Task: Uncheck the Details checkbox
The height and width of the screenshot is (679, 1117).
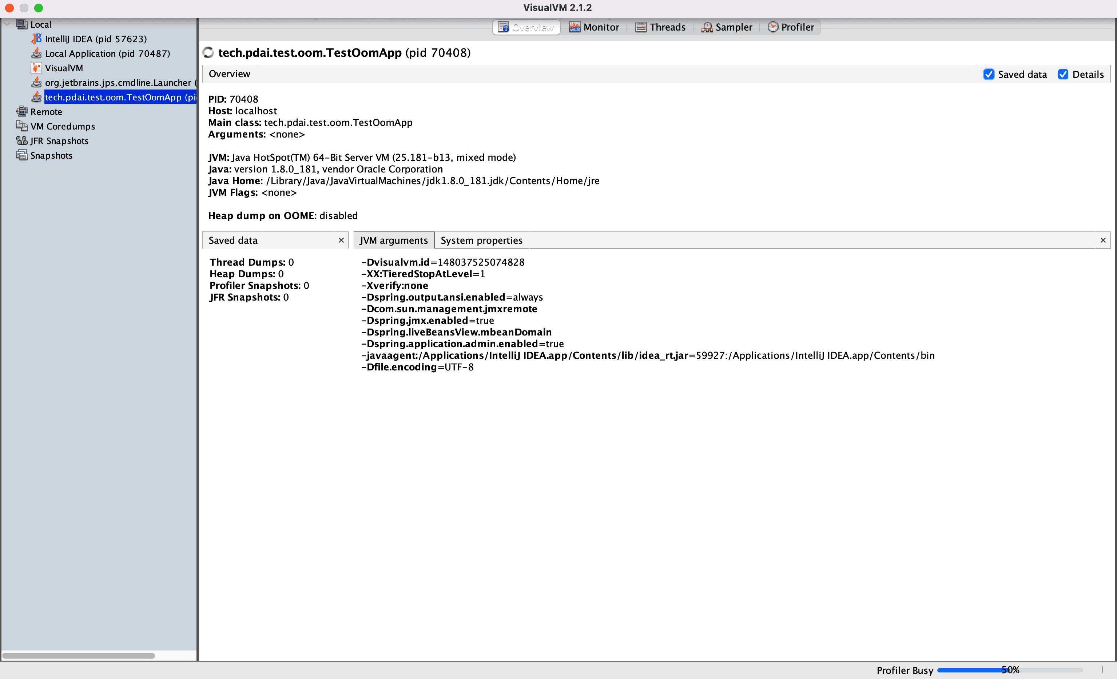Action: pos(1062,74)
